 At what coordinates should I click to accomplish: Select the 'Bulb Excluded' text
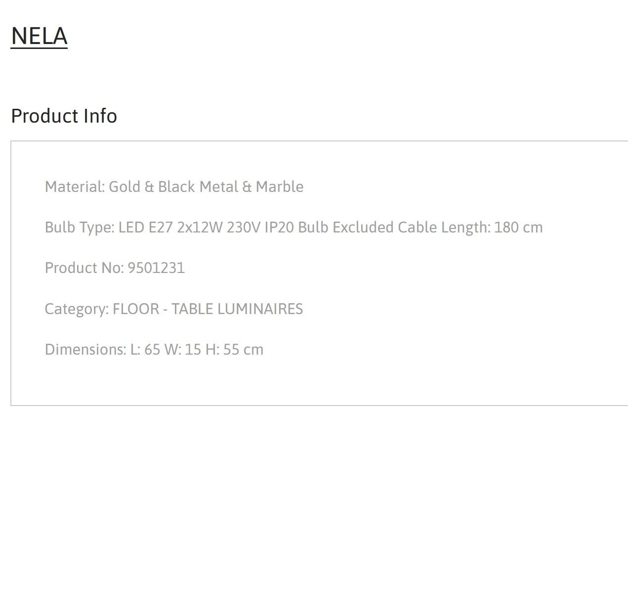pyautogui.click(x=346, y=227)
